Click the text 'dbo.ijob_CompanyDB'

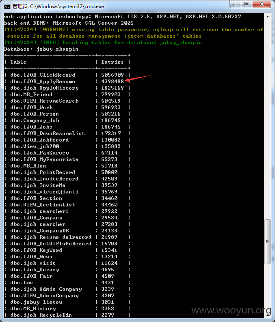[x=39, y=231]
